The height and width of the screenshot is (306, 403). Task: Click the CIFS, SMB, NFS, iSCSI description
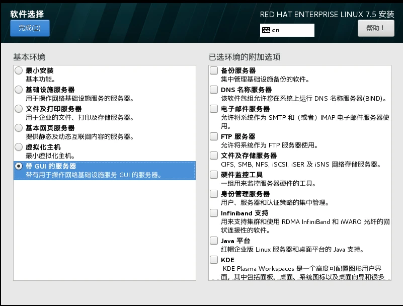coord(301,164)
